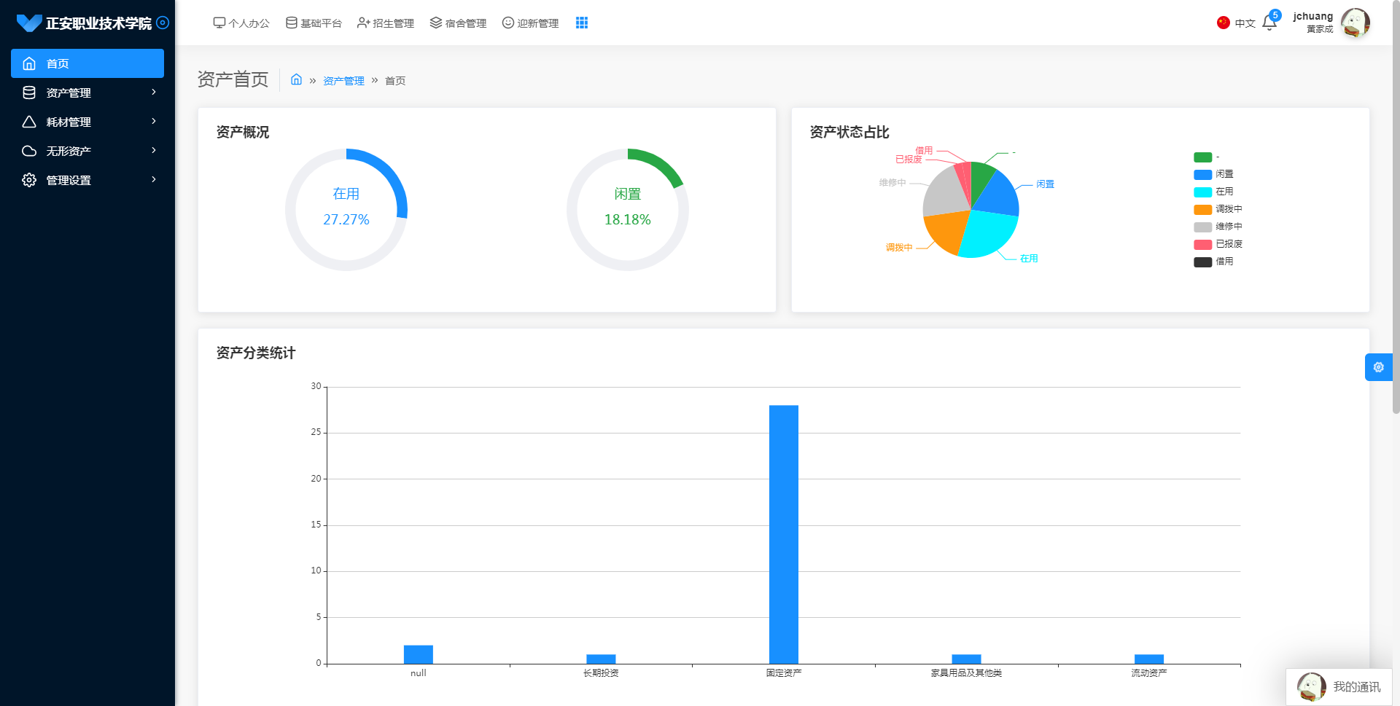Screen dimensions: 1400x706
Task: Click the 资产状态占比 heading
Action: (849, 132)
